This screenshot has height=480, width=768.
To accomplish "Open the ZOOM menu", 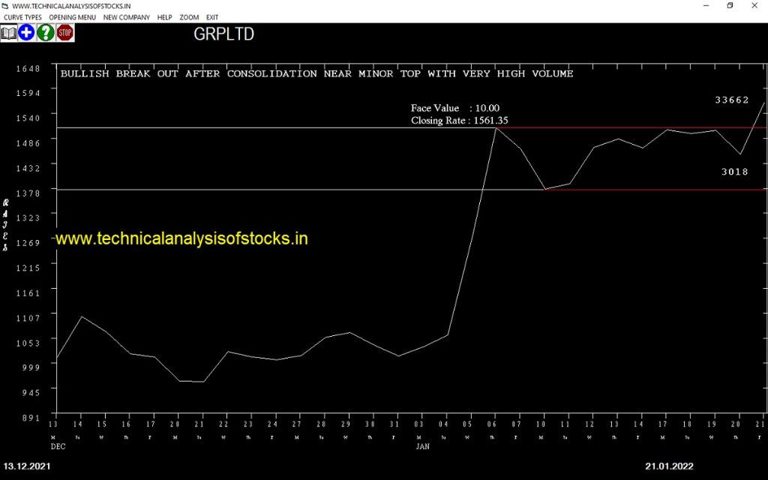I will [189, 17].
